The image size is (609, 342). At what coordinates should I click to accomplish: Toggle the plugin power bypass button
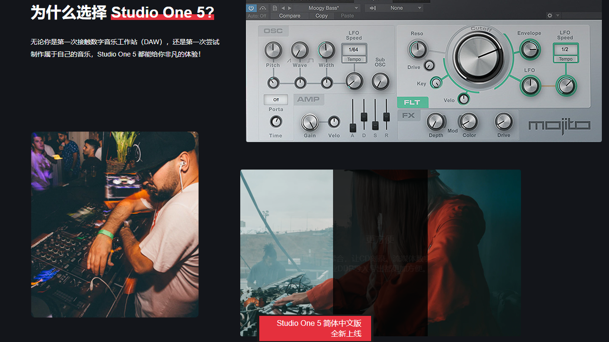click(x=251, y=8)
